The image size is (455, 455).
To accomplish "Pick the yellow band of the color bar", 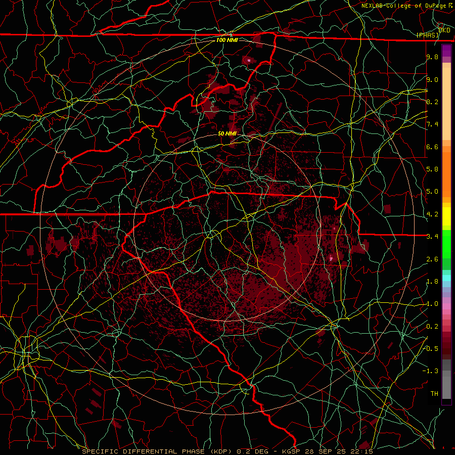I will tap(446, 216).
